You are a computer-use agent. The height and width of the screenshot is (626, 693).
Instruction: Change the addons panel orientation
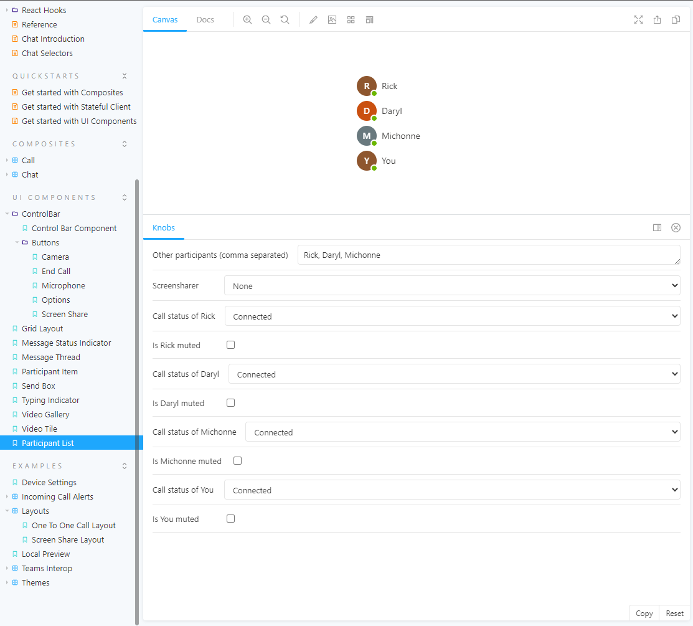coord(657,227)
